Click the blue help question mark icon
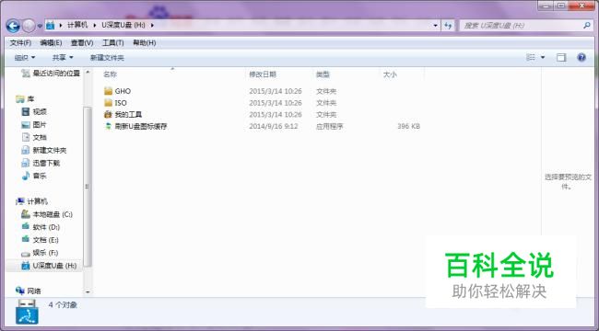 581,58
